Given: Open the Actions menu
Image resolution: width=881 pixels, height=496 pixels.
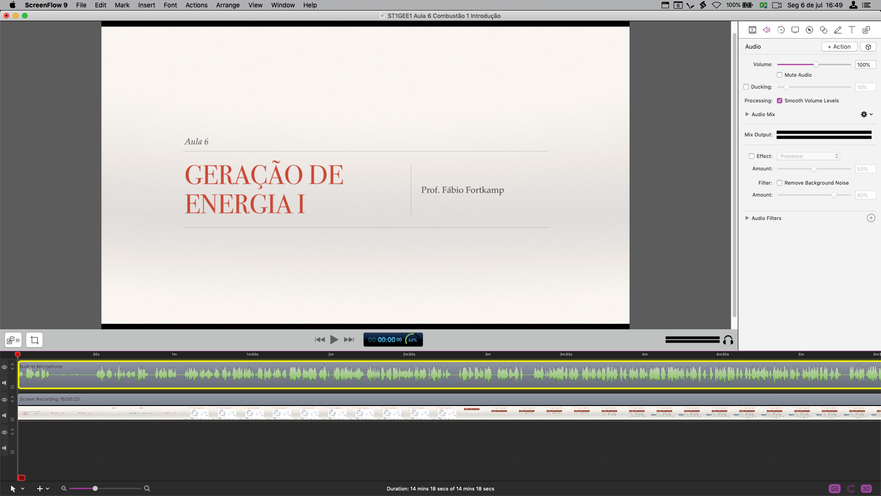Looking at the screenshot, I should click(196, 5).
